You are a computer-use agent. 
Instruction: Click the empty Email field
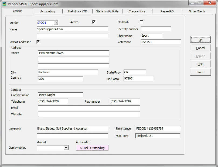coord(89,108)
